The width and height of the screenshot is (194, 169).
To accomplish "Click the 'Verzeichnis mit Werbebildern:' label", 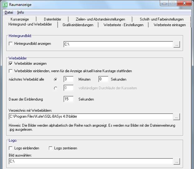I will 30,110.
